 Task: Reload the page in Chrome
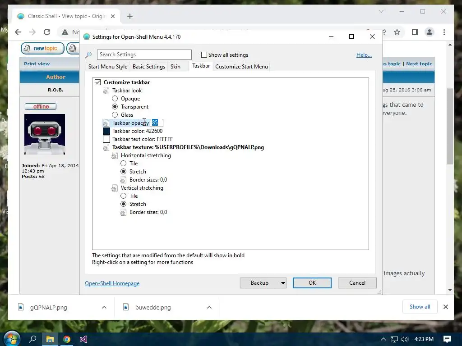coord(47,32)
